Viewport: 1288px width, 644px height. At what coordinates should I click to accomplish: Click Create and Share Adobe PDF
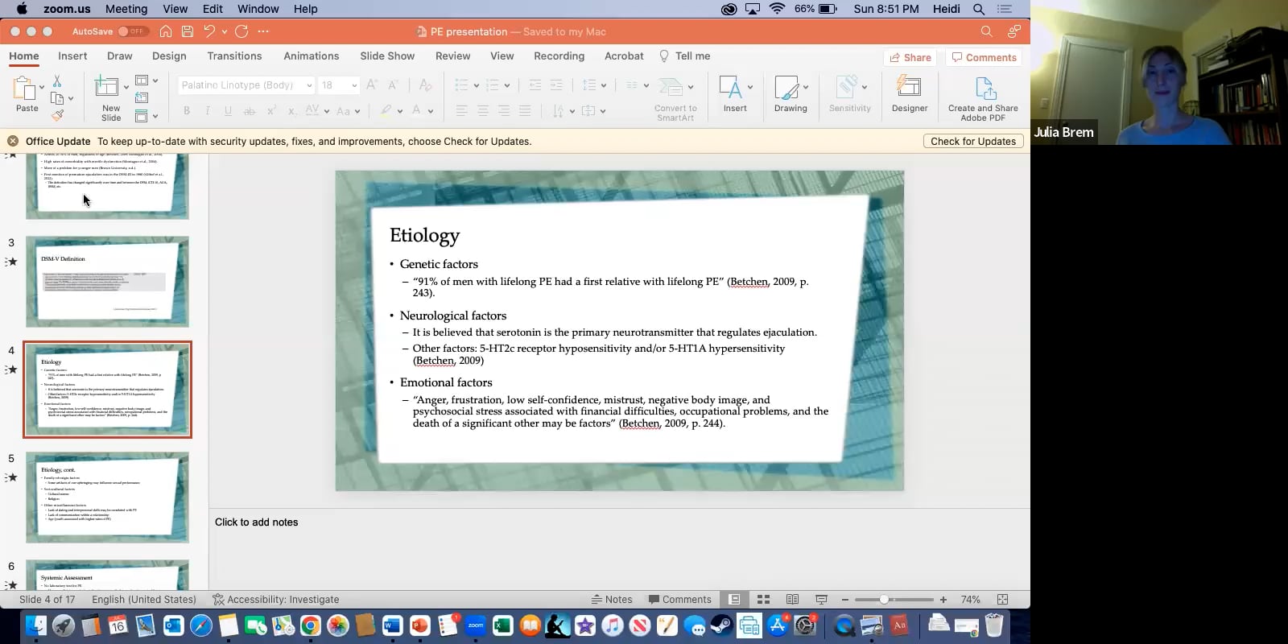[x=983, y=98]
